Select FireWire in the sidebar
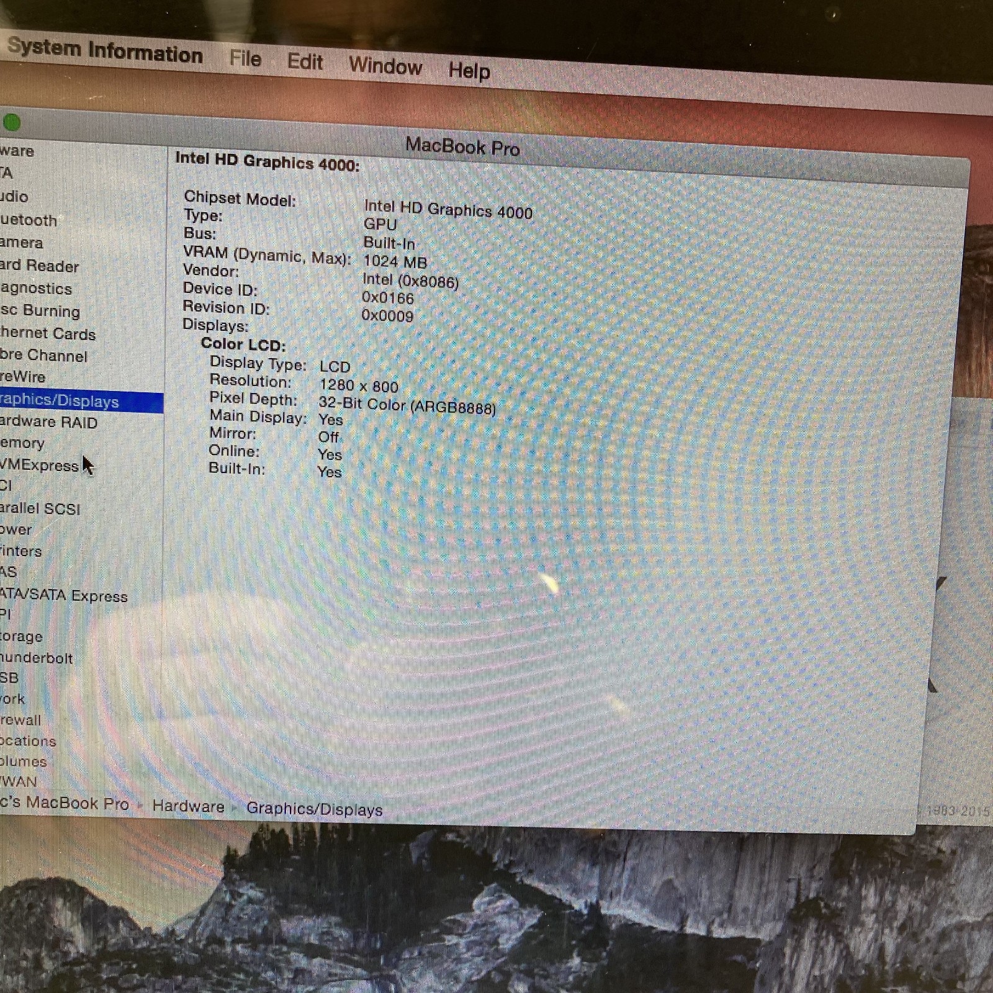This screenshot has width=993, height=993. pos(23,377)
